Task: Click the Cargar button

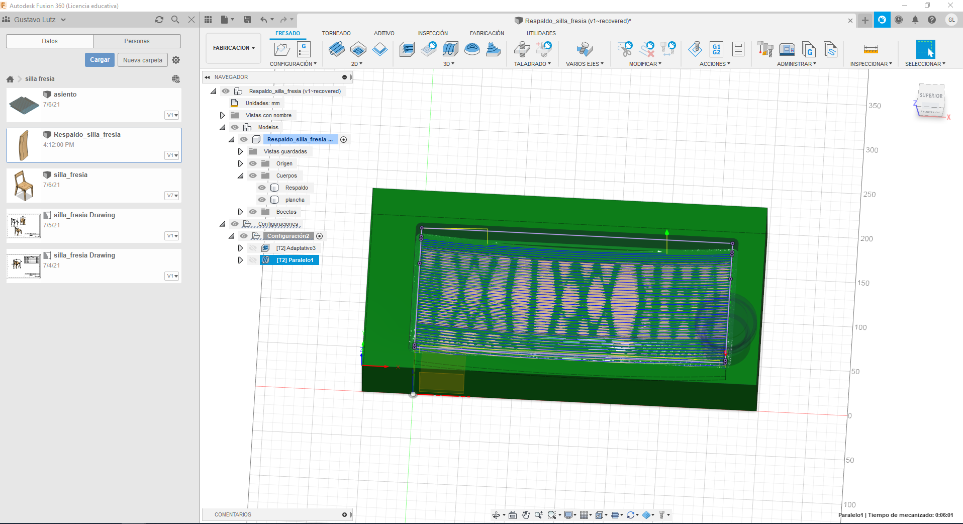Action: coord(100,60)
